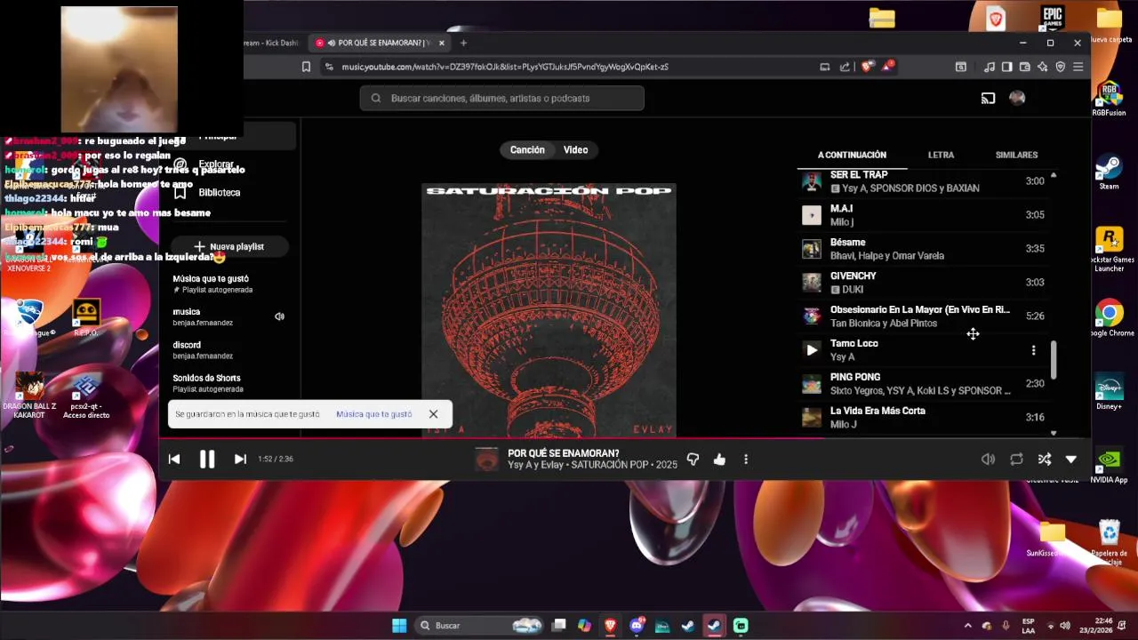The image size is (1138, 640).
Task: Toggle the browser sidebar panel icon
Action: (1007, 67)
